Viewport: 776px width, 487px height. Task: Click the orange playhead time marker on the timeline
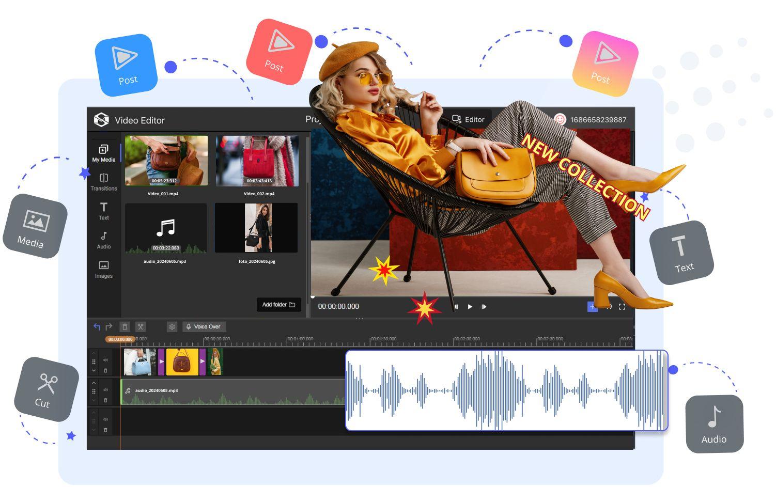tap(120, 339)
